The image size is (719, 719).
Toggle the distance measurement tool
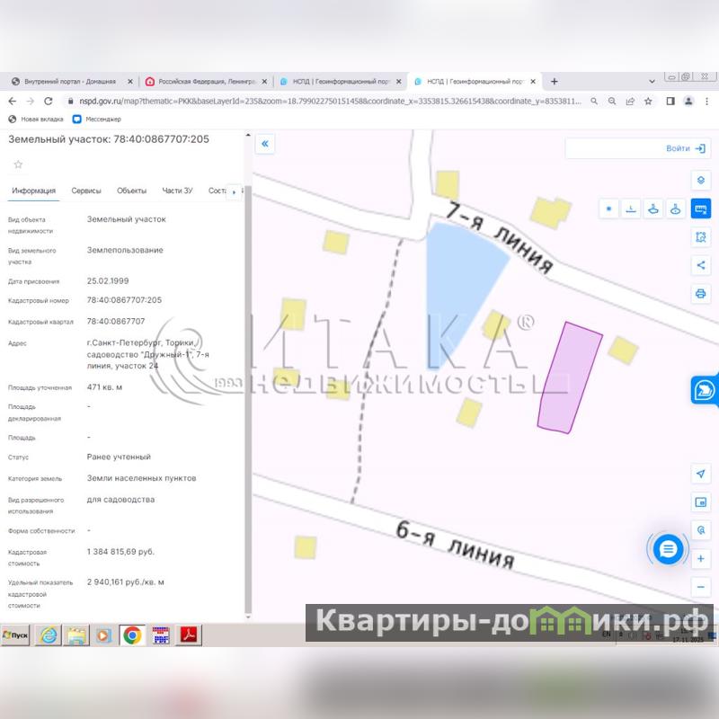coord(632,209)
